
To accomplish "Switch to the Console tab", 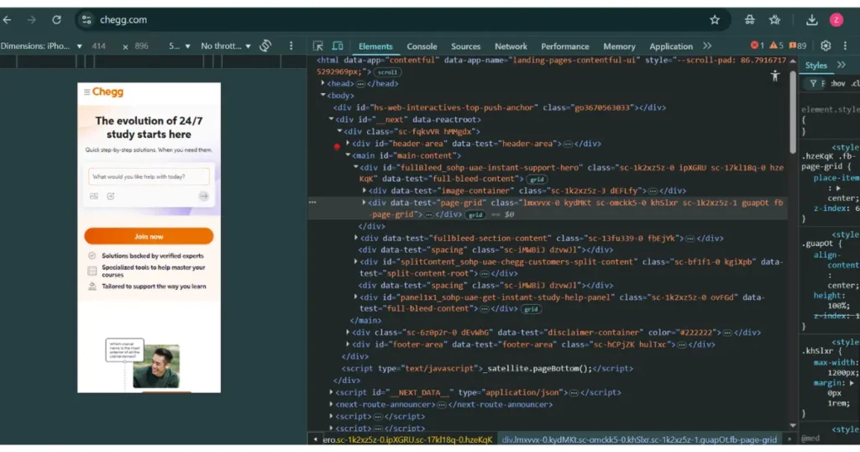I will tap(422, 46).
